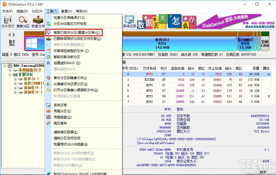Viewport: 276px width, 175px height.
Task: Expand 新加卷(F:) tree node
Action: (15, 88)
